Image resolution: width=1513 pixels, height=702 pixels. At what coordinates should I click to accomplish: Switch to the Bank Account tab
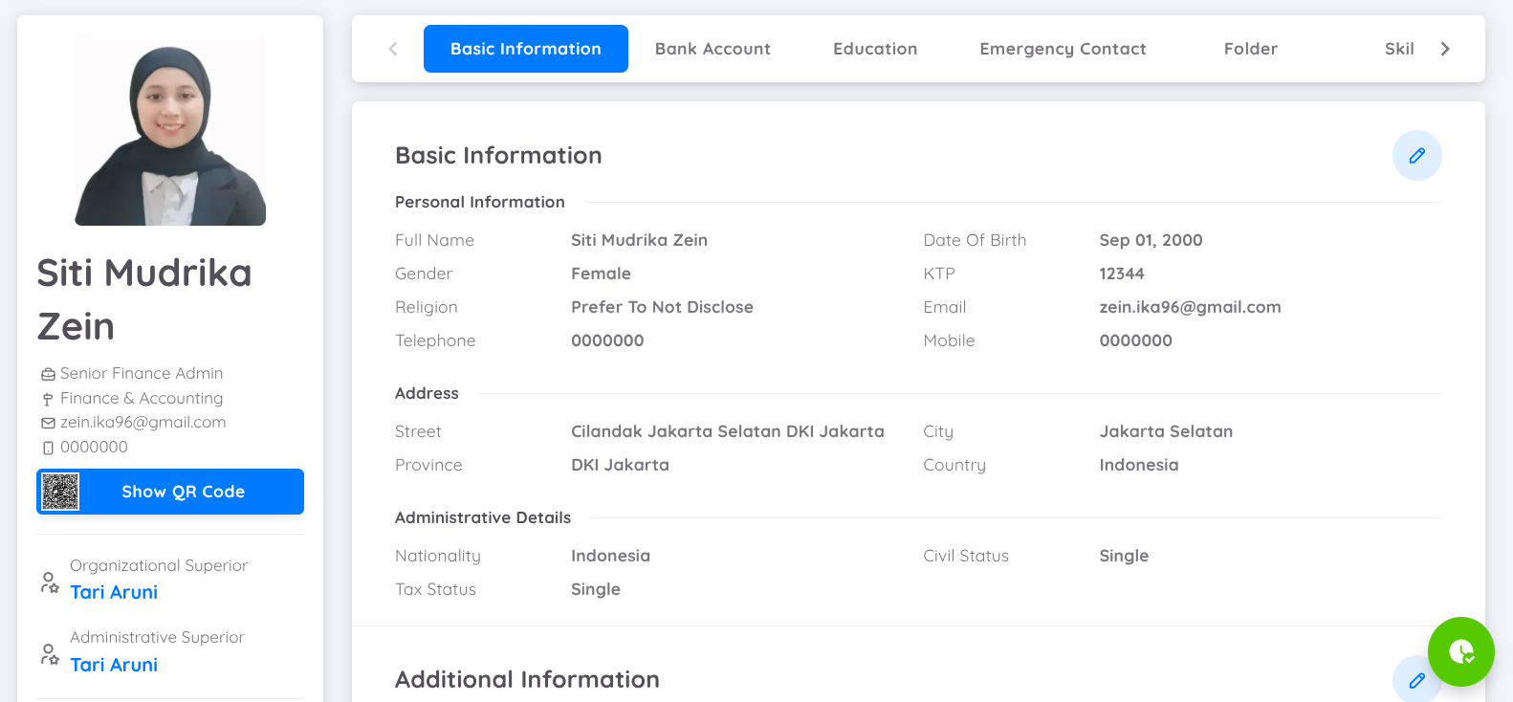(x=713, y=49)
